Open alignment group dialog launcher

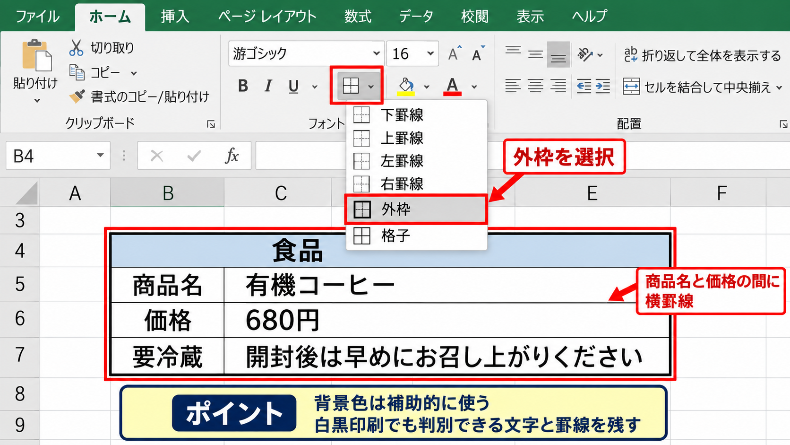[x=783, y=124]
